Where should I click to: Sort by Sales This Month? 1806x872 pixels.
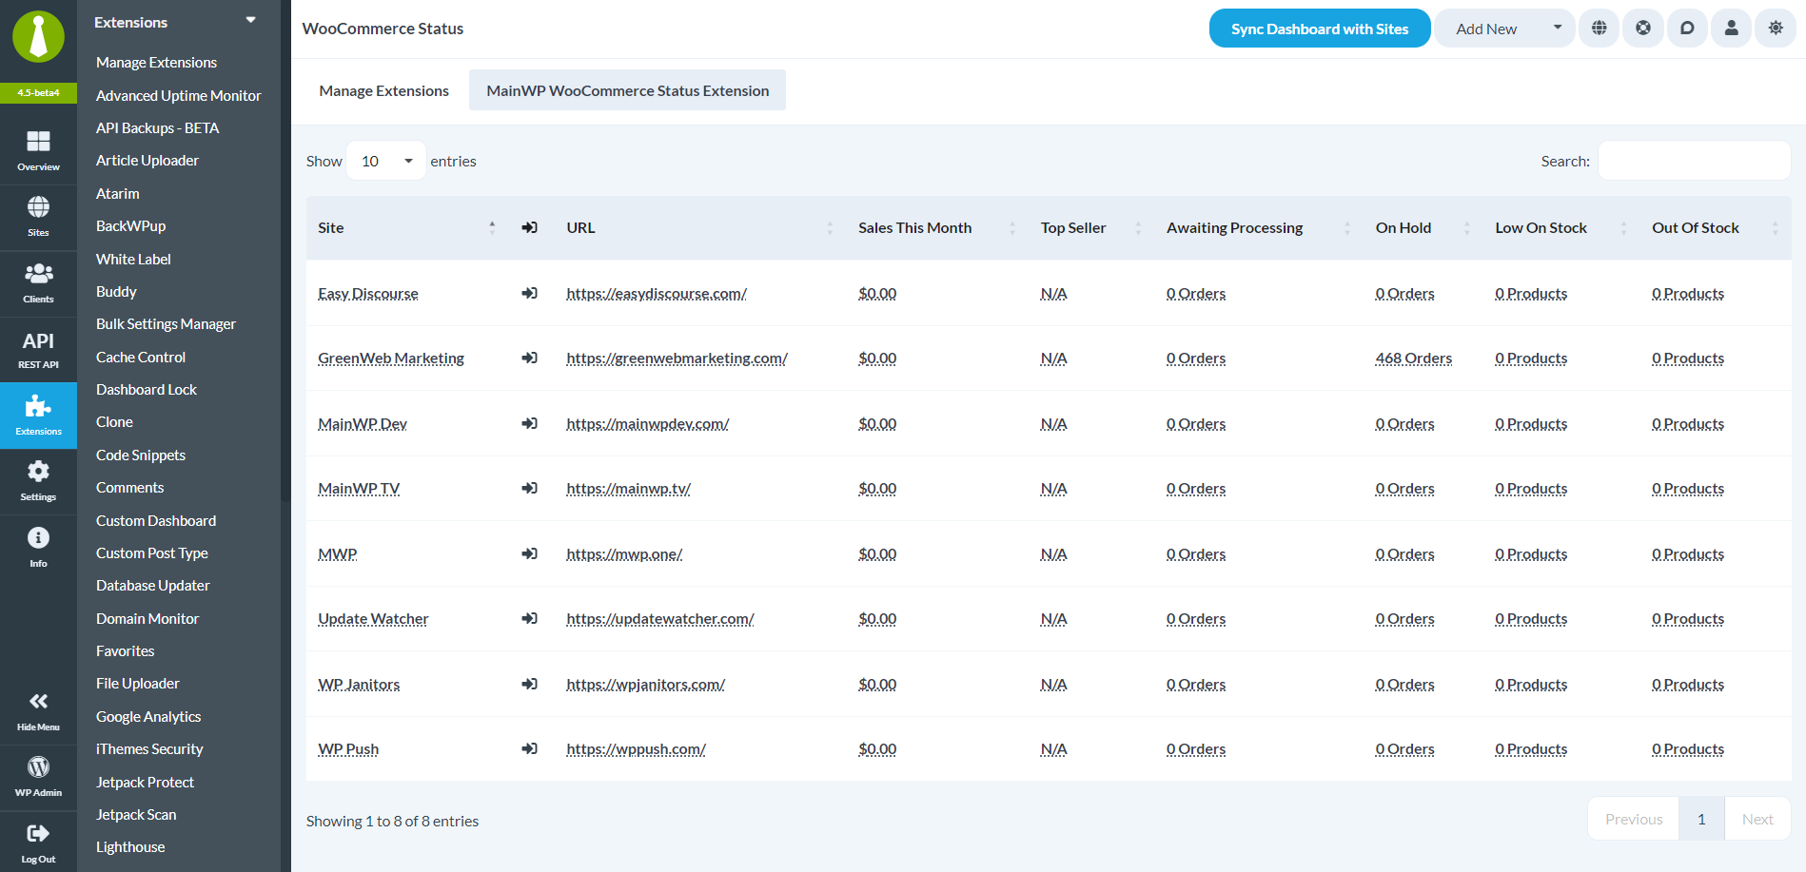(x=937, y=227)
